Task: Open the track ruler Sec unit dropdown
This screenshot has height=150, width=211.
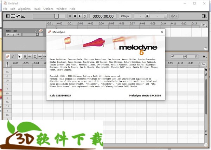Action: coord(204,25)
